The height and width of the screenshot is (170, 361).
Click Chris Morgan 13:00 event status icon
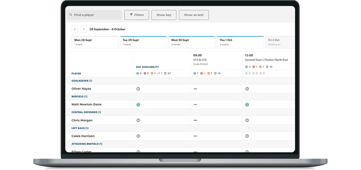click(x=247, y=120)
